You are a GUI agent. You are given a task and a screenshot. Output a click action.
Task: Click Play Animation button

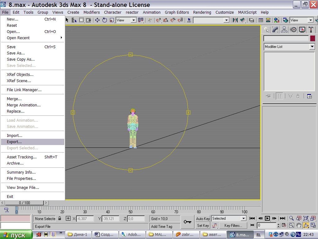[x=267, y=218]
